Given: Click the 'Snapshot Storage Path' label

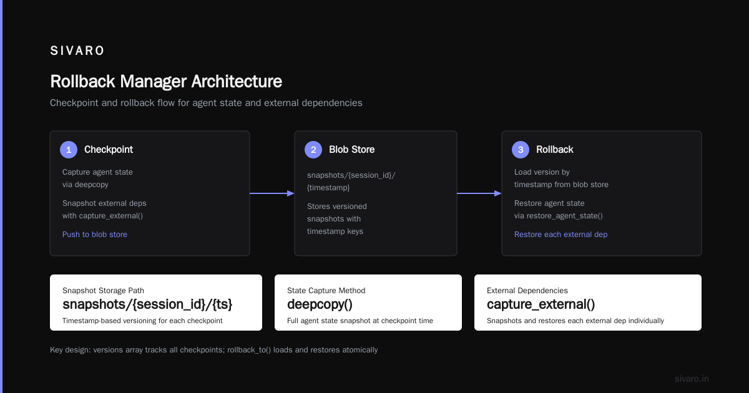Looking at the screenshot, I should click(103, 291).
